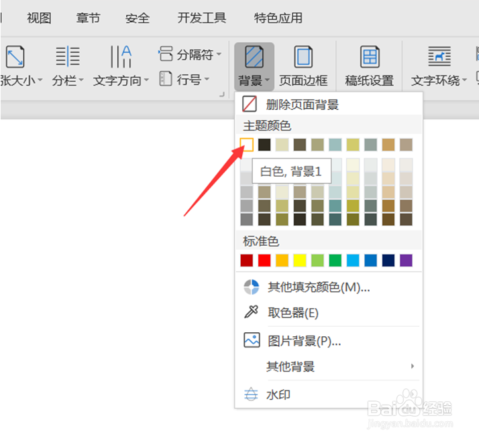Click the color wheel icon for 其他填充颜色

251,287
